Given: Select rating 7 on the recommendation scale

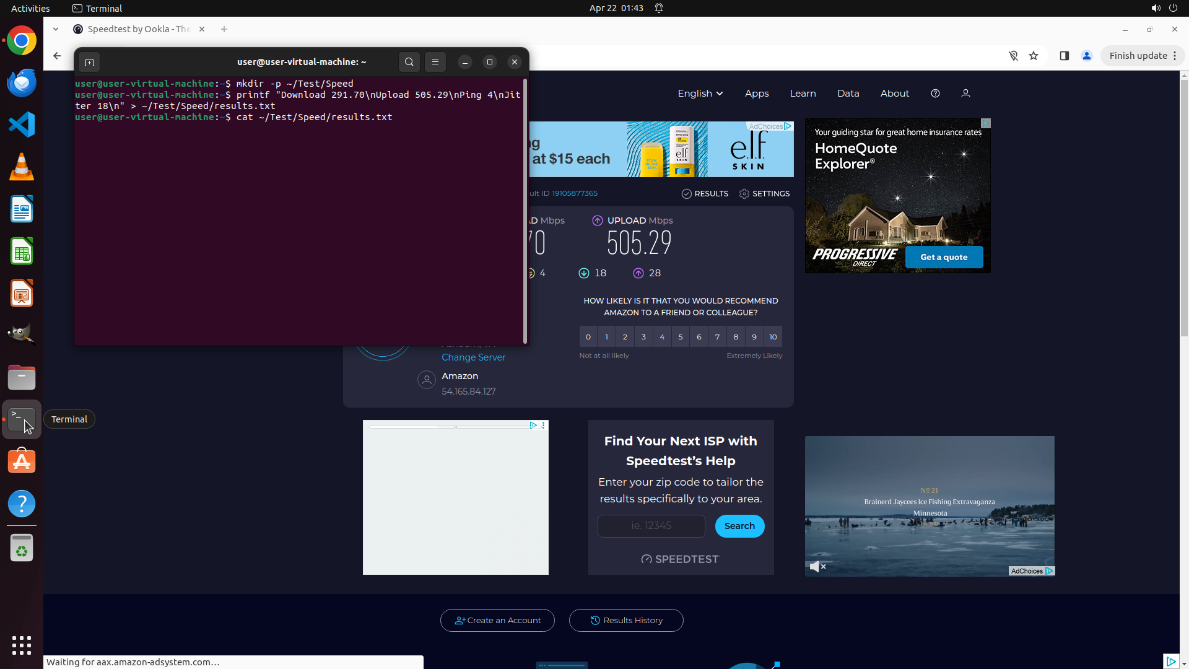Looking at the screenshot, I should pos(717,337).
